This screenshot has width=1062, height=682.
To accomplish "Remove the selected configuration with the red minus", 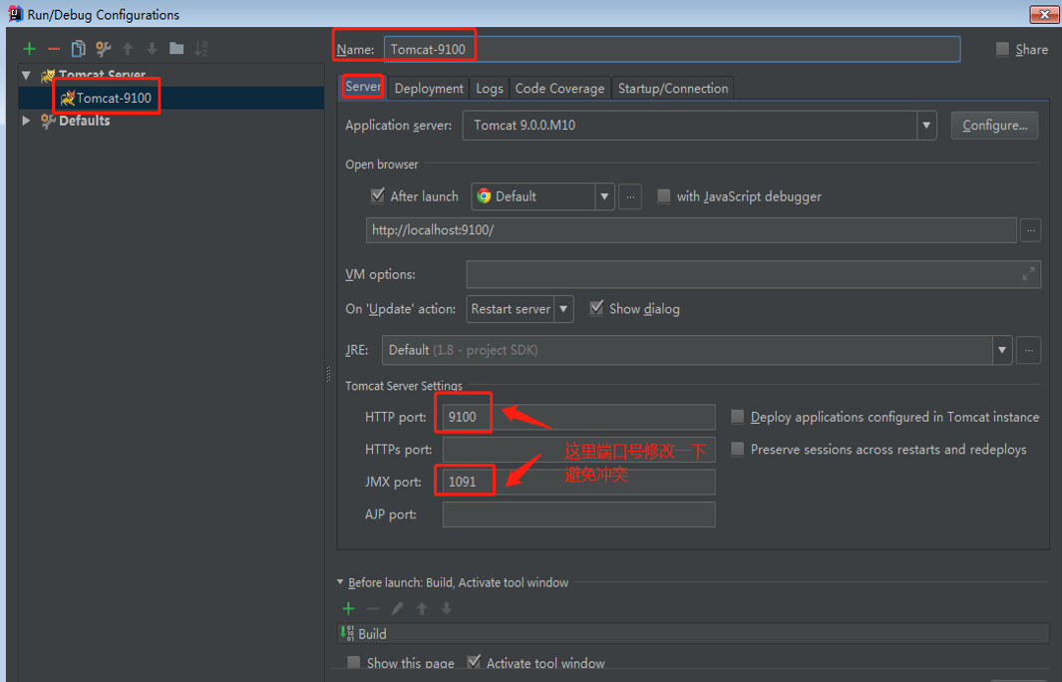I will click(54, 49).
